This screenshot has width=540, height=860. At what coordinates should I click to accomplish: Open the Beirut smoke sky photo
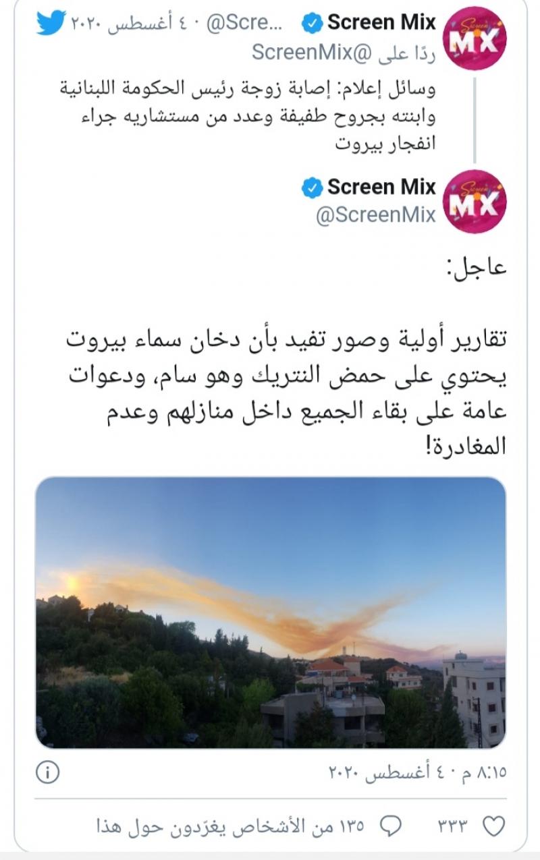271,612
